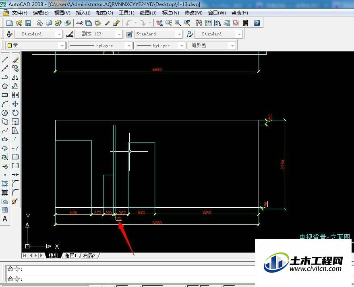
Task: Select the Polygon tool
Action: tap(5, 86)
